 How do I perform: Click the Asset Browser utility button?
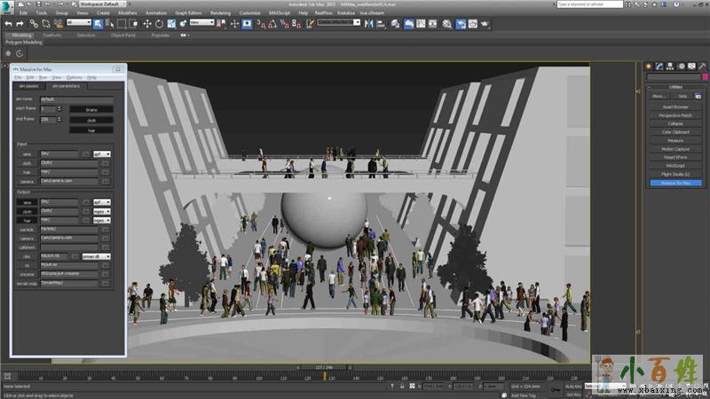click(675, 106)
